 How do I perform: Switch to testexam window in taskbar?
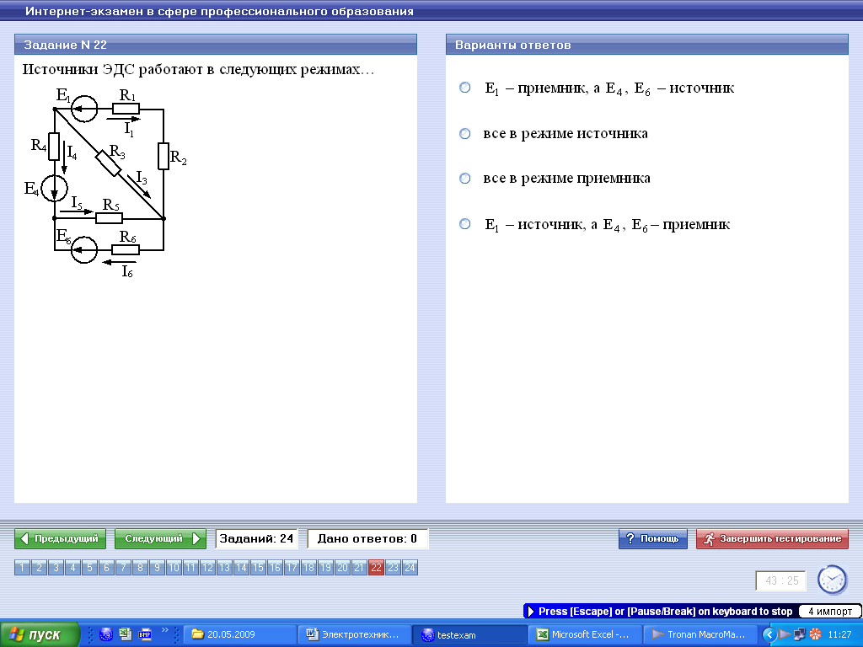click(x=469, y=635)
